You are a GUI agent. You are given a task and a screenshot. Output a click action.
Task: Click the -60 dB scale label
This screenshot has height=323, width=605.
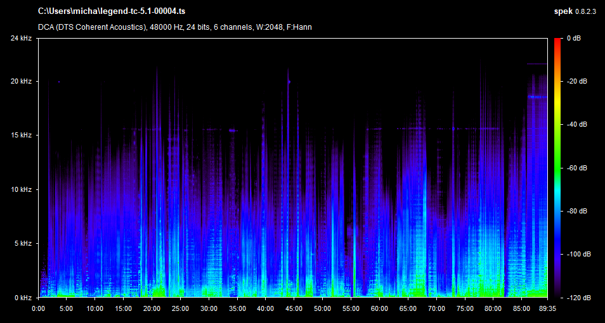[x=576, y=168]
